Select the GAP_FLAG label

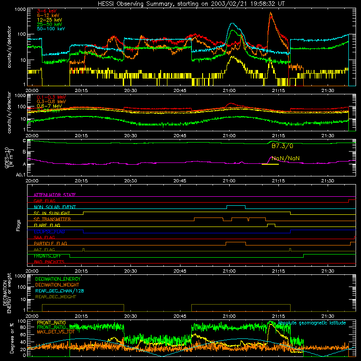(44, 201)
